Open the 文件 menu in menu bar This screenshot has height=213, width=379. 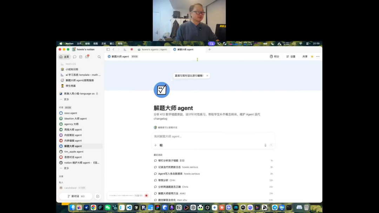79,44
